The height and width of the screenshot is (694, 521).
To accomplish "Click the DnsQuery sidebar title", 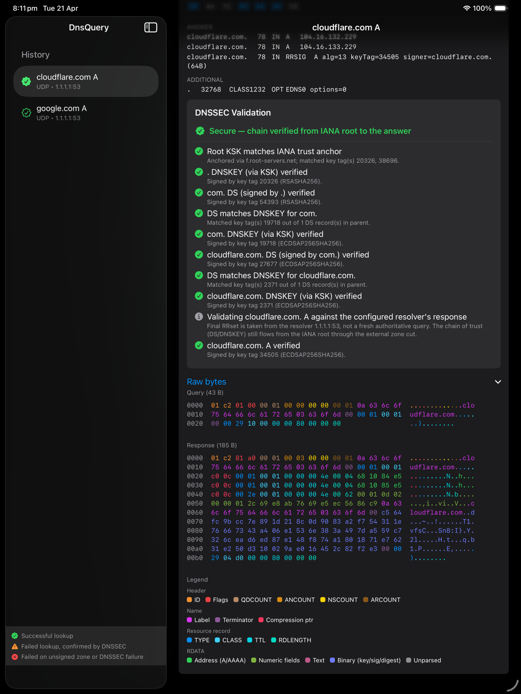I will click(x=89, y=27).
